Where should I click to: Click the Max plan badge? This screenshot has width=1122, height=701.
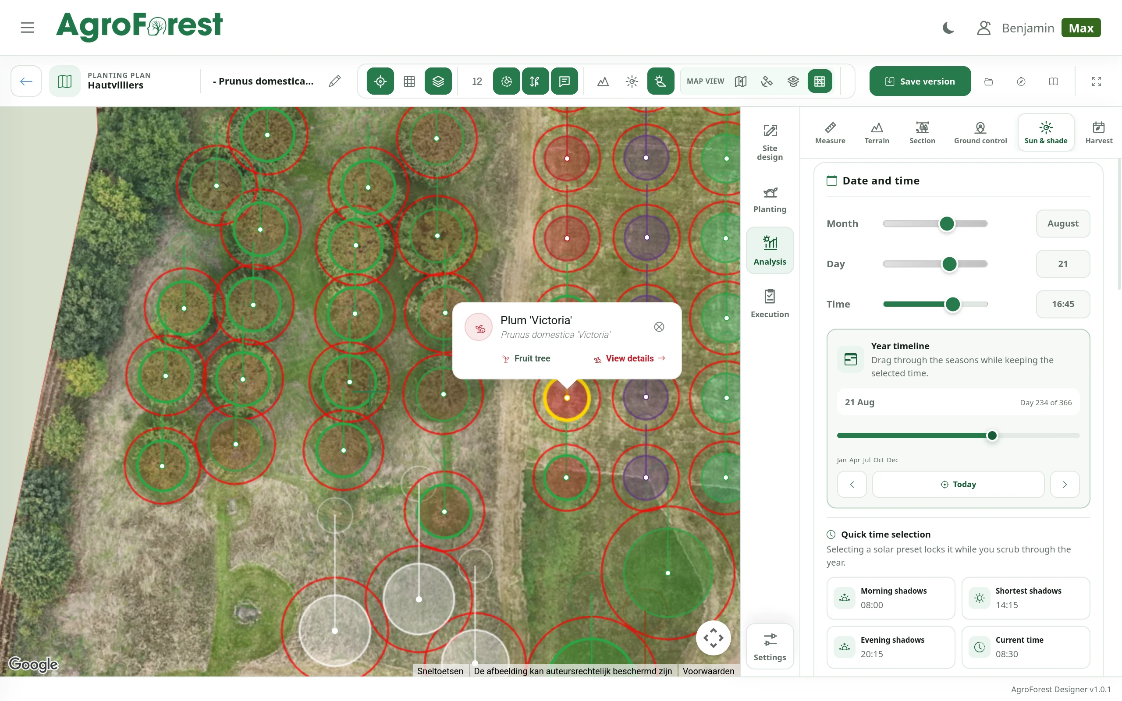tap(1081, 28)
